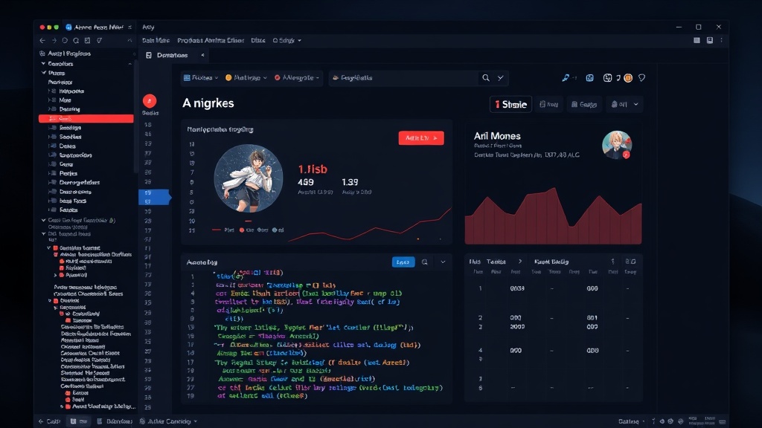The height and width of the screenshot is (428, 762).
Task: Click the gear icon before Adler Candidg in status bar
Action: (142, 421)
